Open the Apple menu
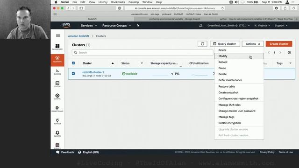 (x=56, y=2)
